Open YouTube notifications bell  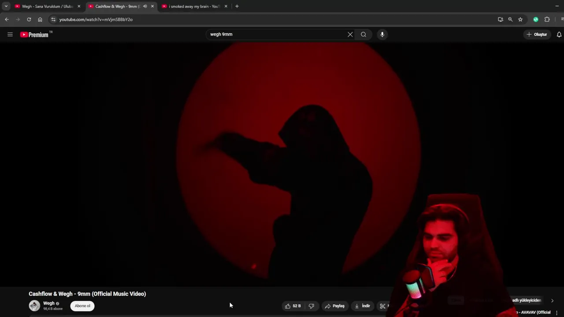[x=559, y=34]
